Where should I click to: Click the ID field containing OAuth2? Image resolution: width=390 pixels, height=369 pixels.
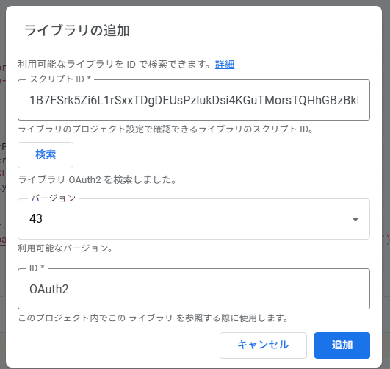(194, 289)
